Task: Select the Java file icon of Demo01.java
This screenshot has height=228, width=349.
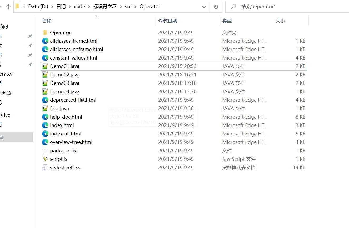Action: coord(45,66)
